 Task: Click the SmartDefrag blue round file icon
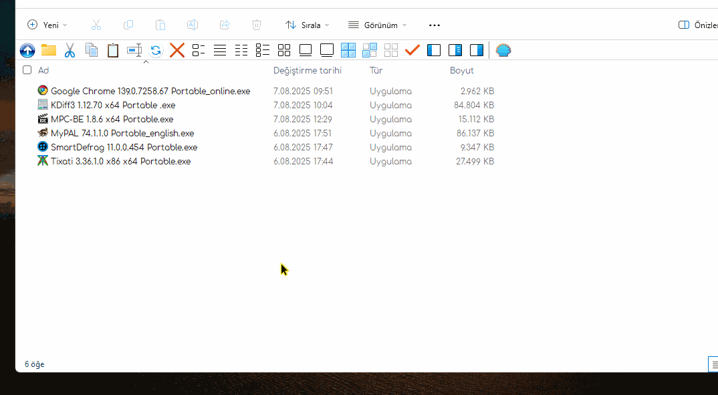click(x=43, y=147)
